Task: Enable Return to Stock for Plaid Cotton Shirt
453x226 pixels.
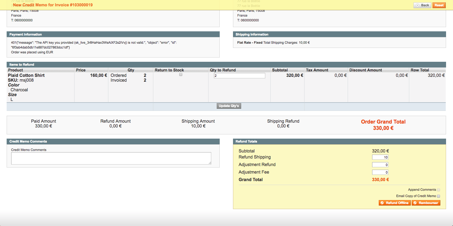Action: pyautogui.click(x=180, y=74)
